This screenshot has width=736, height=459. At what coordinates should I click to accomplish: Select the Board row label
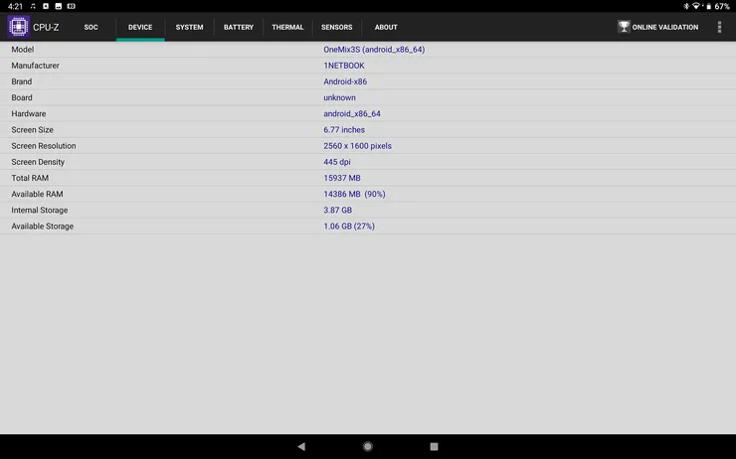pyautogui.click(x=22, y=97)
